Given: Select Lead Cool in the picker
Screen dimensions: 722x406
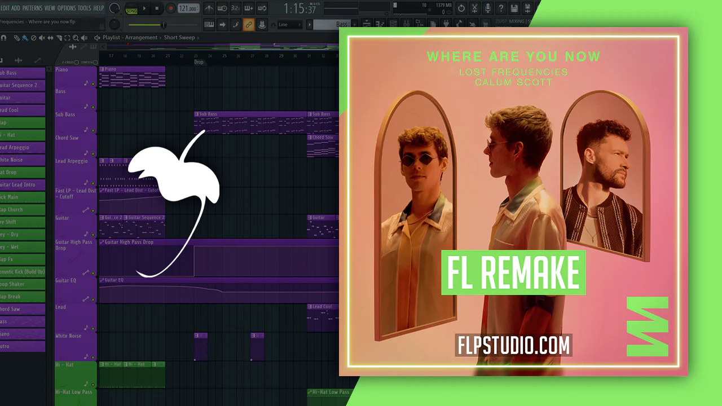Looking at the screenshot, I should tap(21, 110).
